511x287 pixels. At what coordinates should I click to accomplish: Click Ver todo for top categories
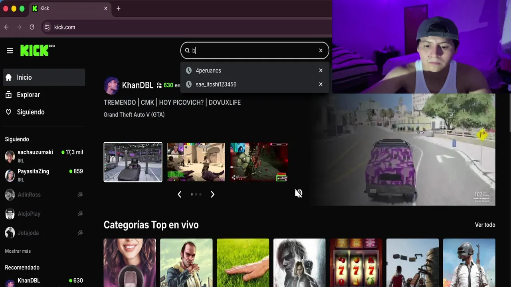(485, 225)
